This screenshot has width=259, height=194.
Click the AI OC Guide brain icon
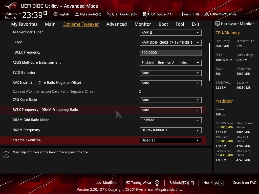tap(144, 14)
